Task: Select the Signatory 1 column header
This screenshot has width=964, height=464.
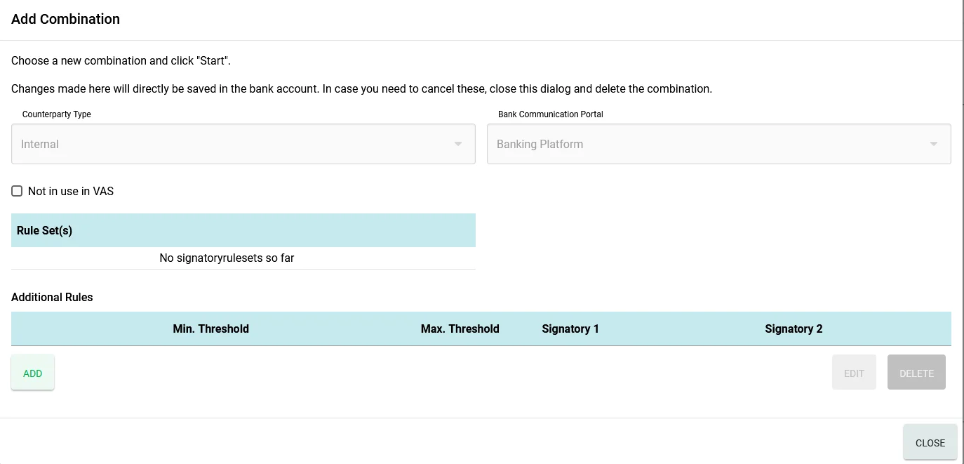Action: point(570,329)
